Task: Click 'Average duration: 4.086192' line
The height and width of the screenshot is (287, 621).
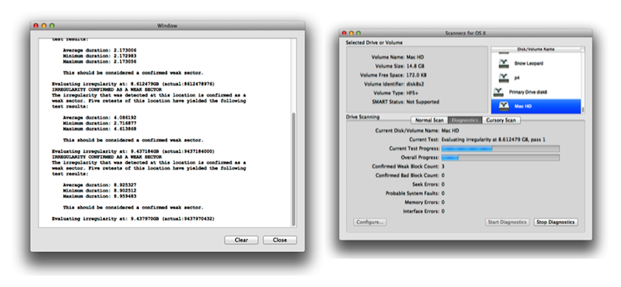Action: click(99, 118)
